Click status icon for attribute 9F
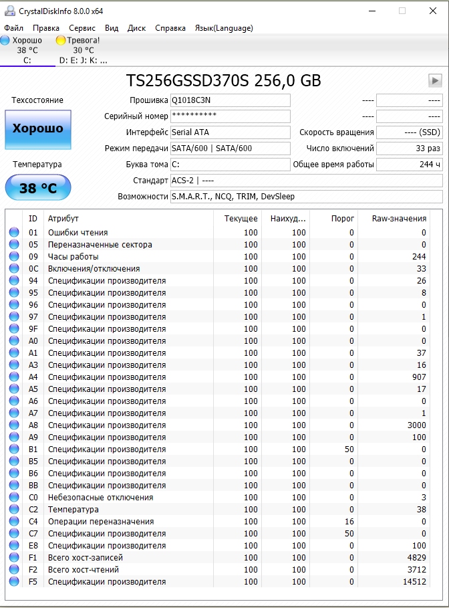The width and height of the screenshot is (449, 608). [14, 328]
